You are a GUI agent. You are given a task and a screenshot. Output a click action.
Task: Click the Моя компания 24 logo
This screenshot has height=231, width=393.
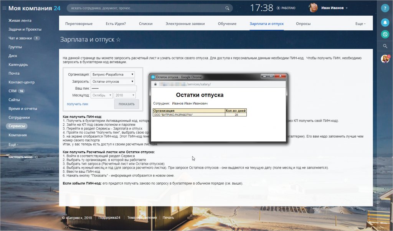click(x=34, y=8)
